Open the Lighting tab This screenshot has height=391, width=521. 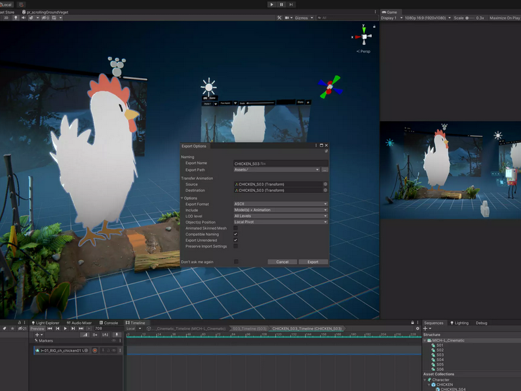459,323
